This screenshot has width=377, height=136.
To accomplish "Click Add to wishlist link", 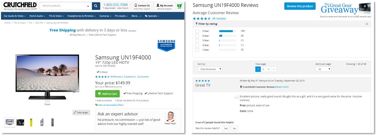I will (x=103, y=100).
